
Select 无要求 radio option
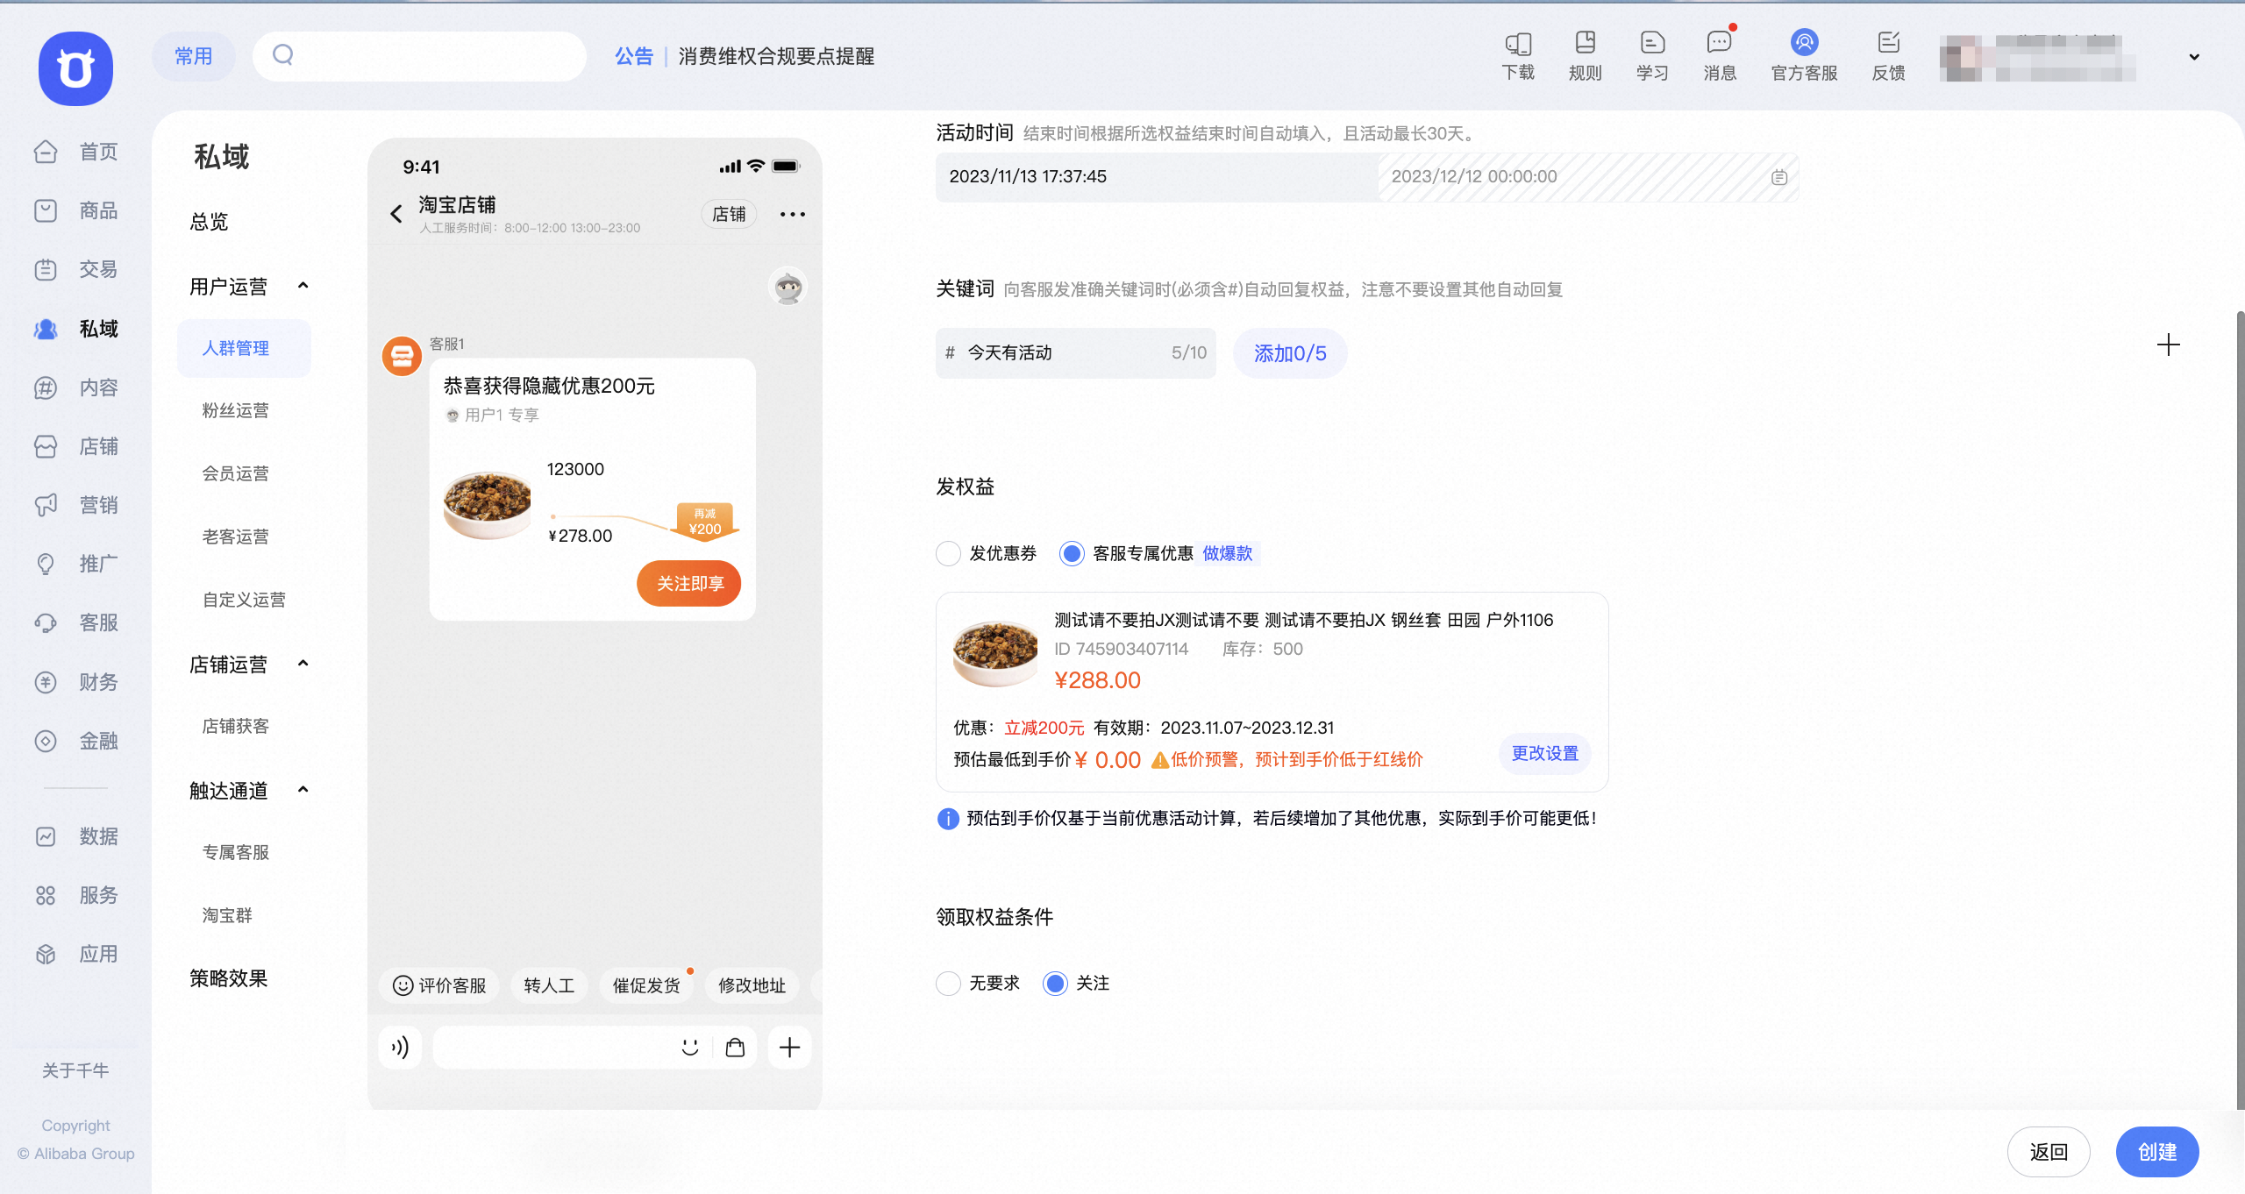click(x=948, y=983)
